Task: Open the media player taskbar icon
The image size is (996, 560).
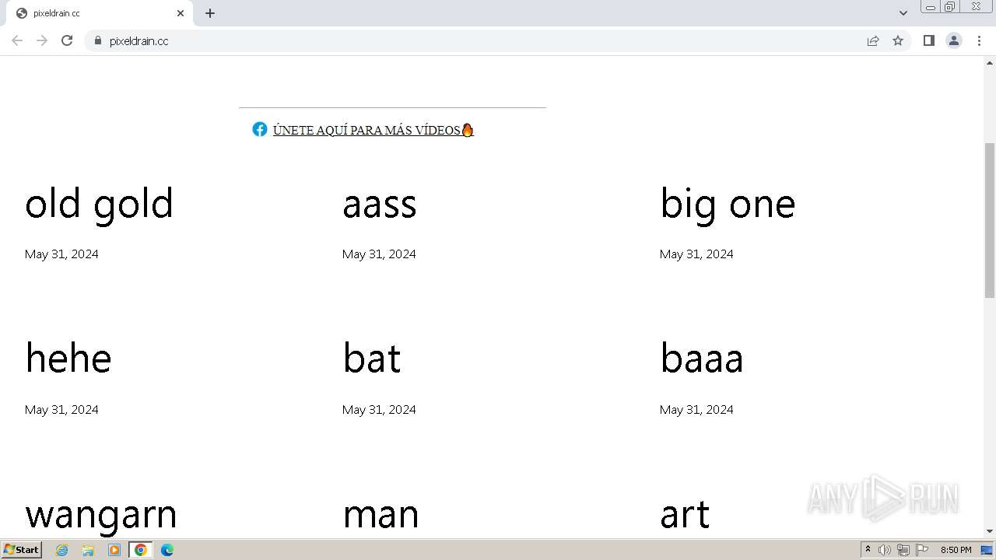Action: pos(114,550)
